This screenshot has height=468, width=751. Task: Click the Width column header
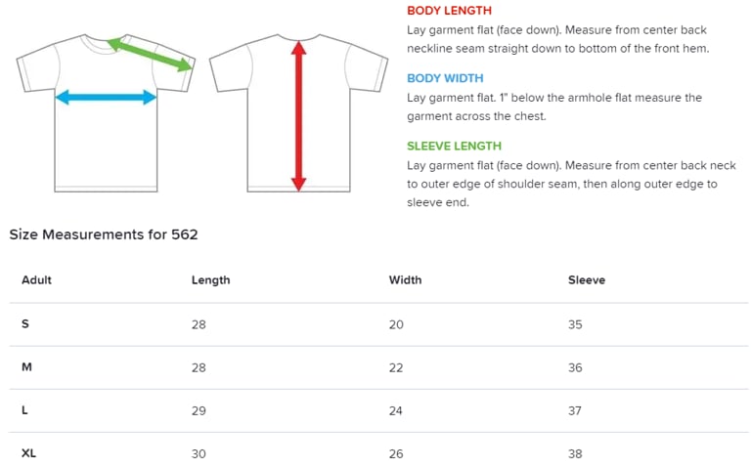click(x=405, y=280)
